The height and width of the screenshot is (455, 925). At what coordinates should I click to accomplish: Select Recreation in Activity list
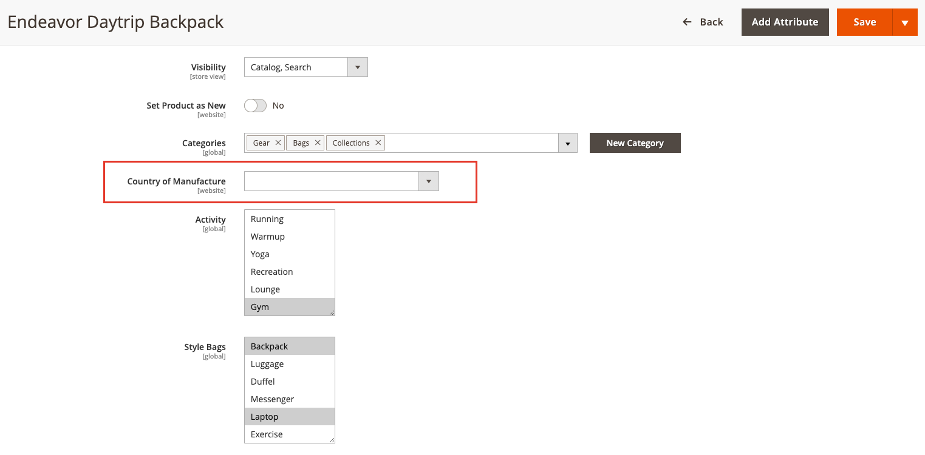290,272
